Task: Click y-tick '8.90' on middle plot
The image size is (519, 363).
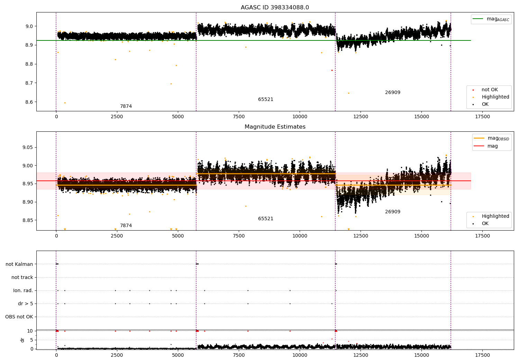Action: 28,202
